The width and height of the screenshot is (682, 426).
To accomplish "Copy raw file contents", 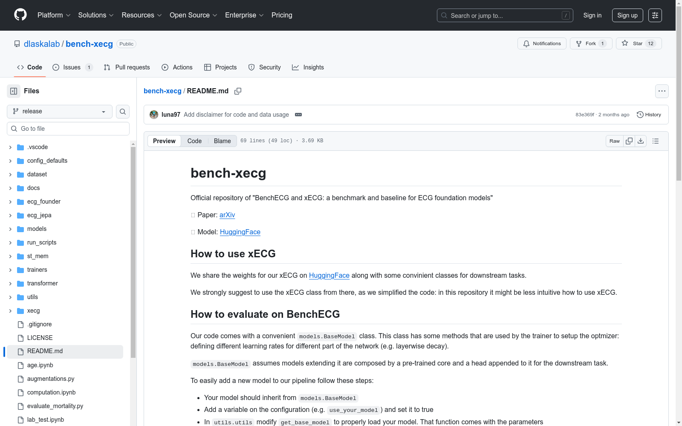I will 629,141.
